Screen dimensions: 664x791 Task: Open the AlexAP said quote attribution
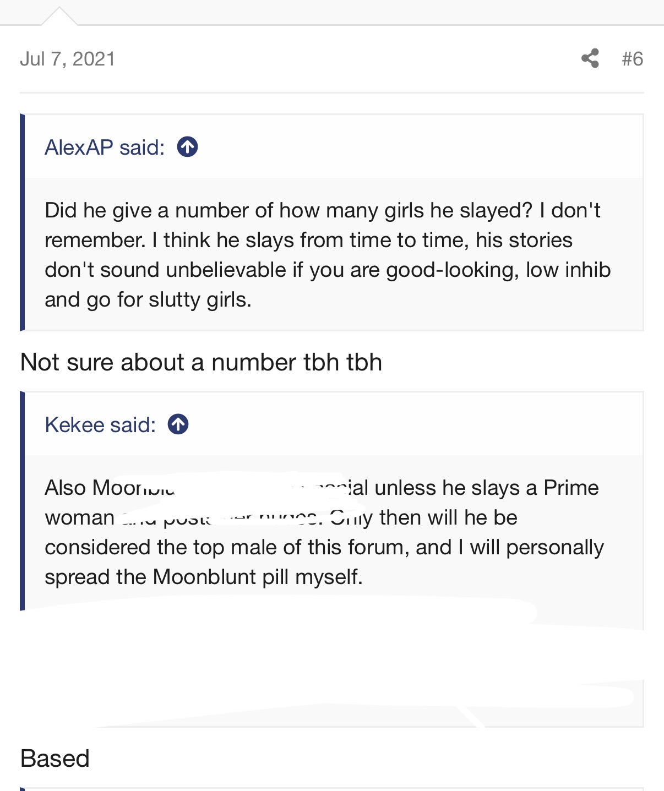(105, 147)
